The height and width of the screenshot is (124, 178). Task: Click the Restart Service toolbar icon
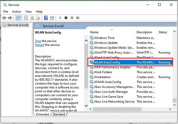coord(78,18)
